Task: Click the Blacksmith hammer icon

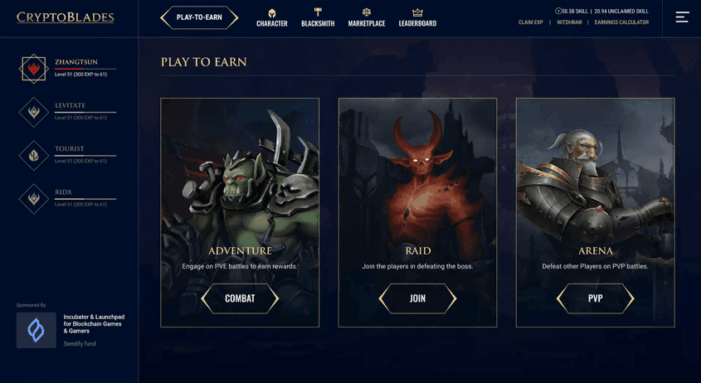Action: pyautogui.click(x=318, y=12)
